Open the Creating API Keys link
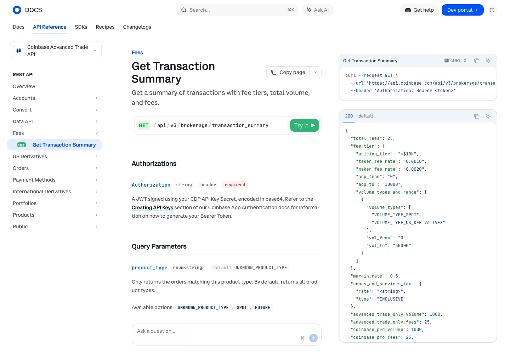510x354 pixels. 152,207
